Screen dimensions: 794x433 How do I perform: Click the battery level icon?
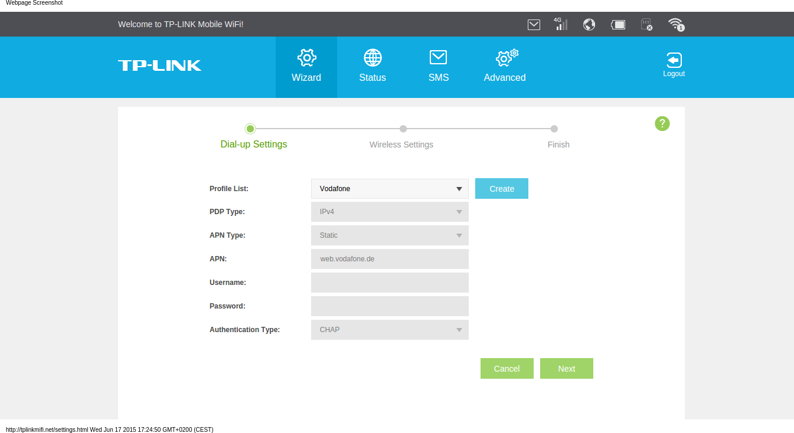[618, 25]
